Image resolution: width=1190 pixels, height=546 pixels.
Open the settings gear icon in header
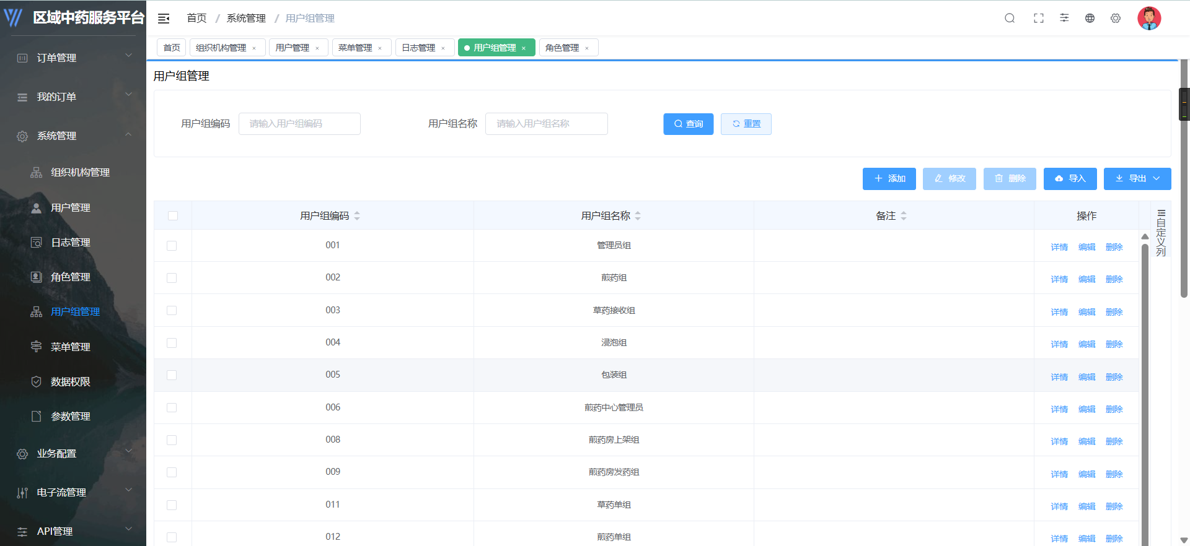pos(1116,18)
